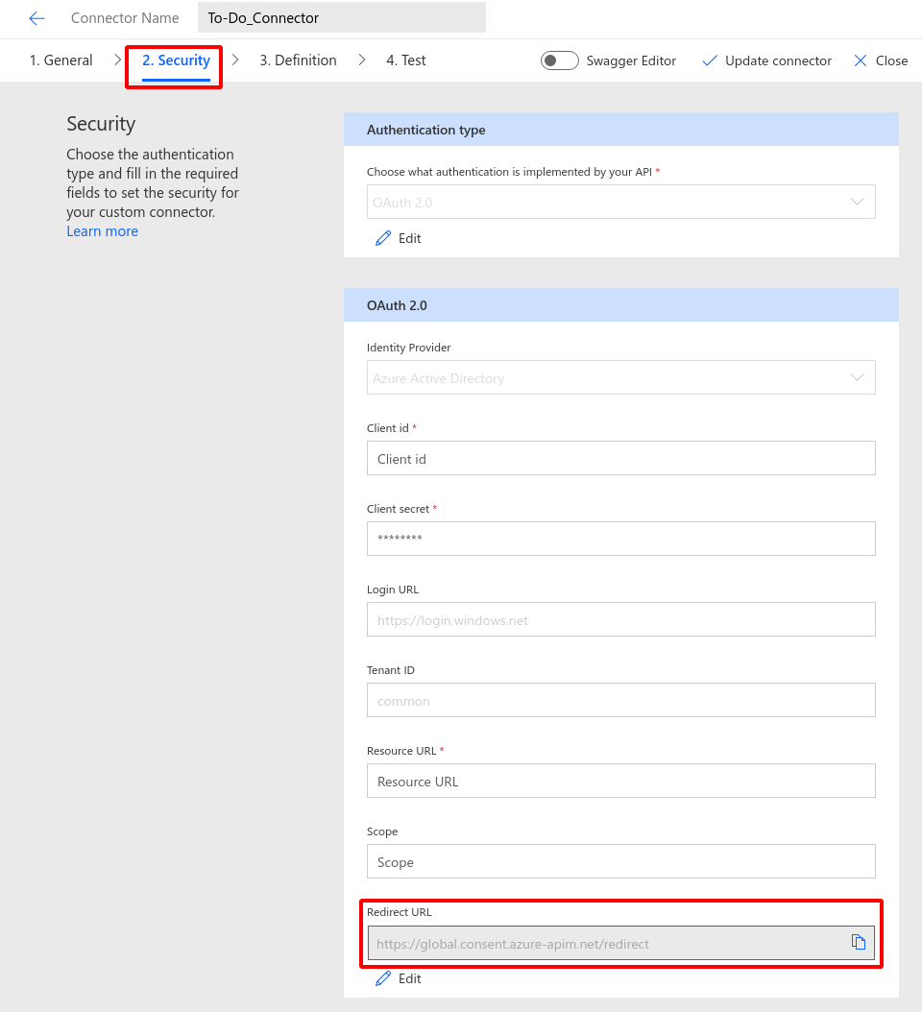
Task: Click chevron arrow after Definition step
Action: click(361, 60)
